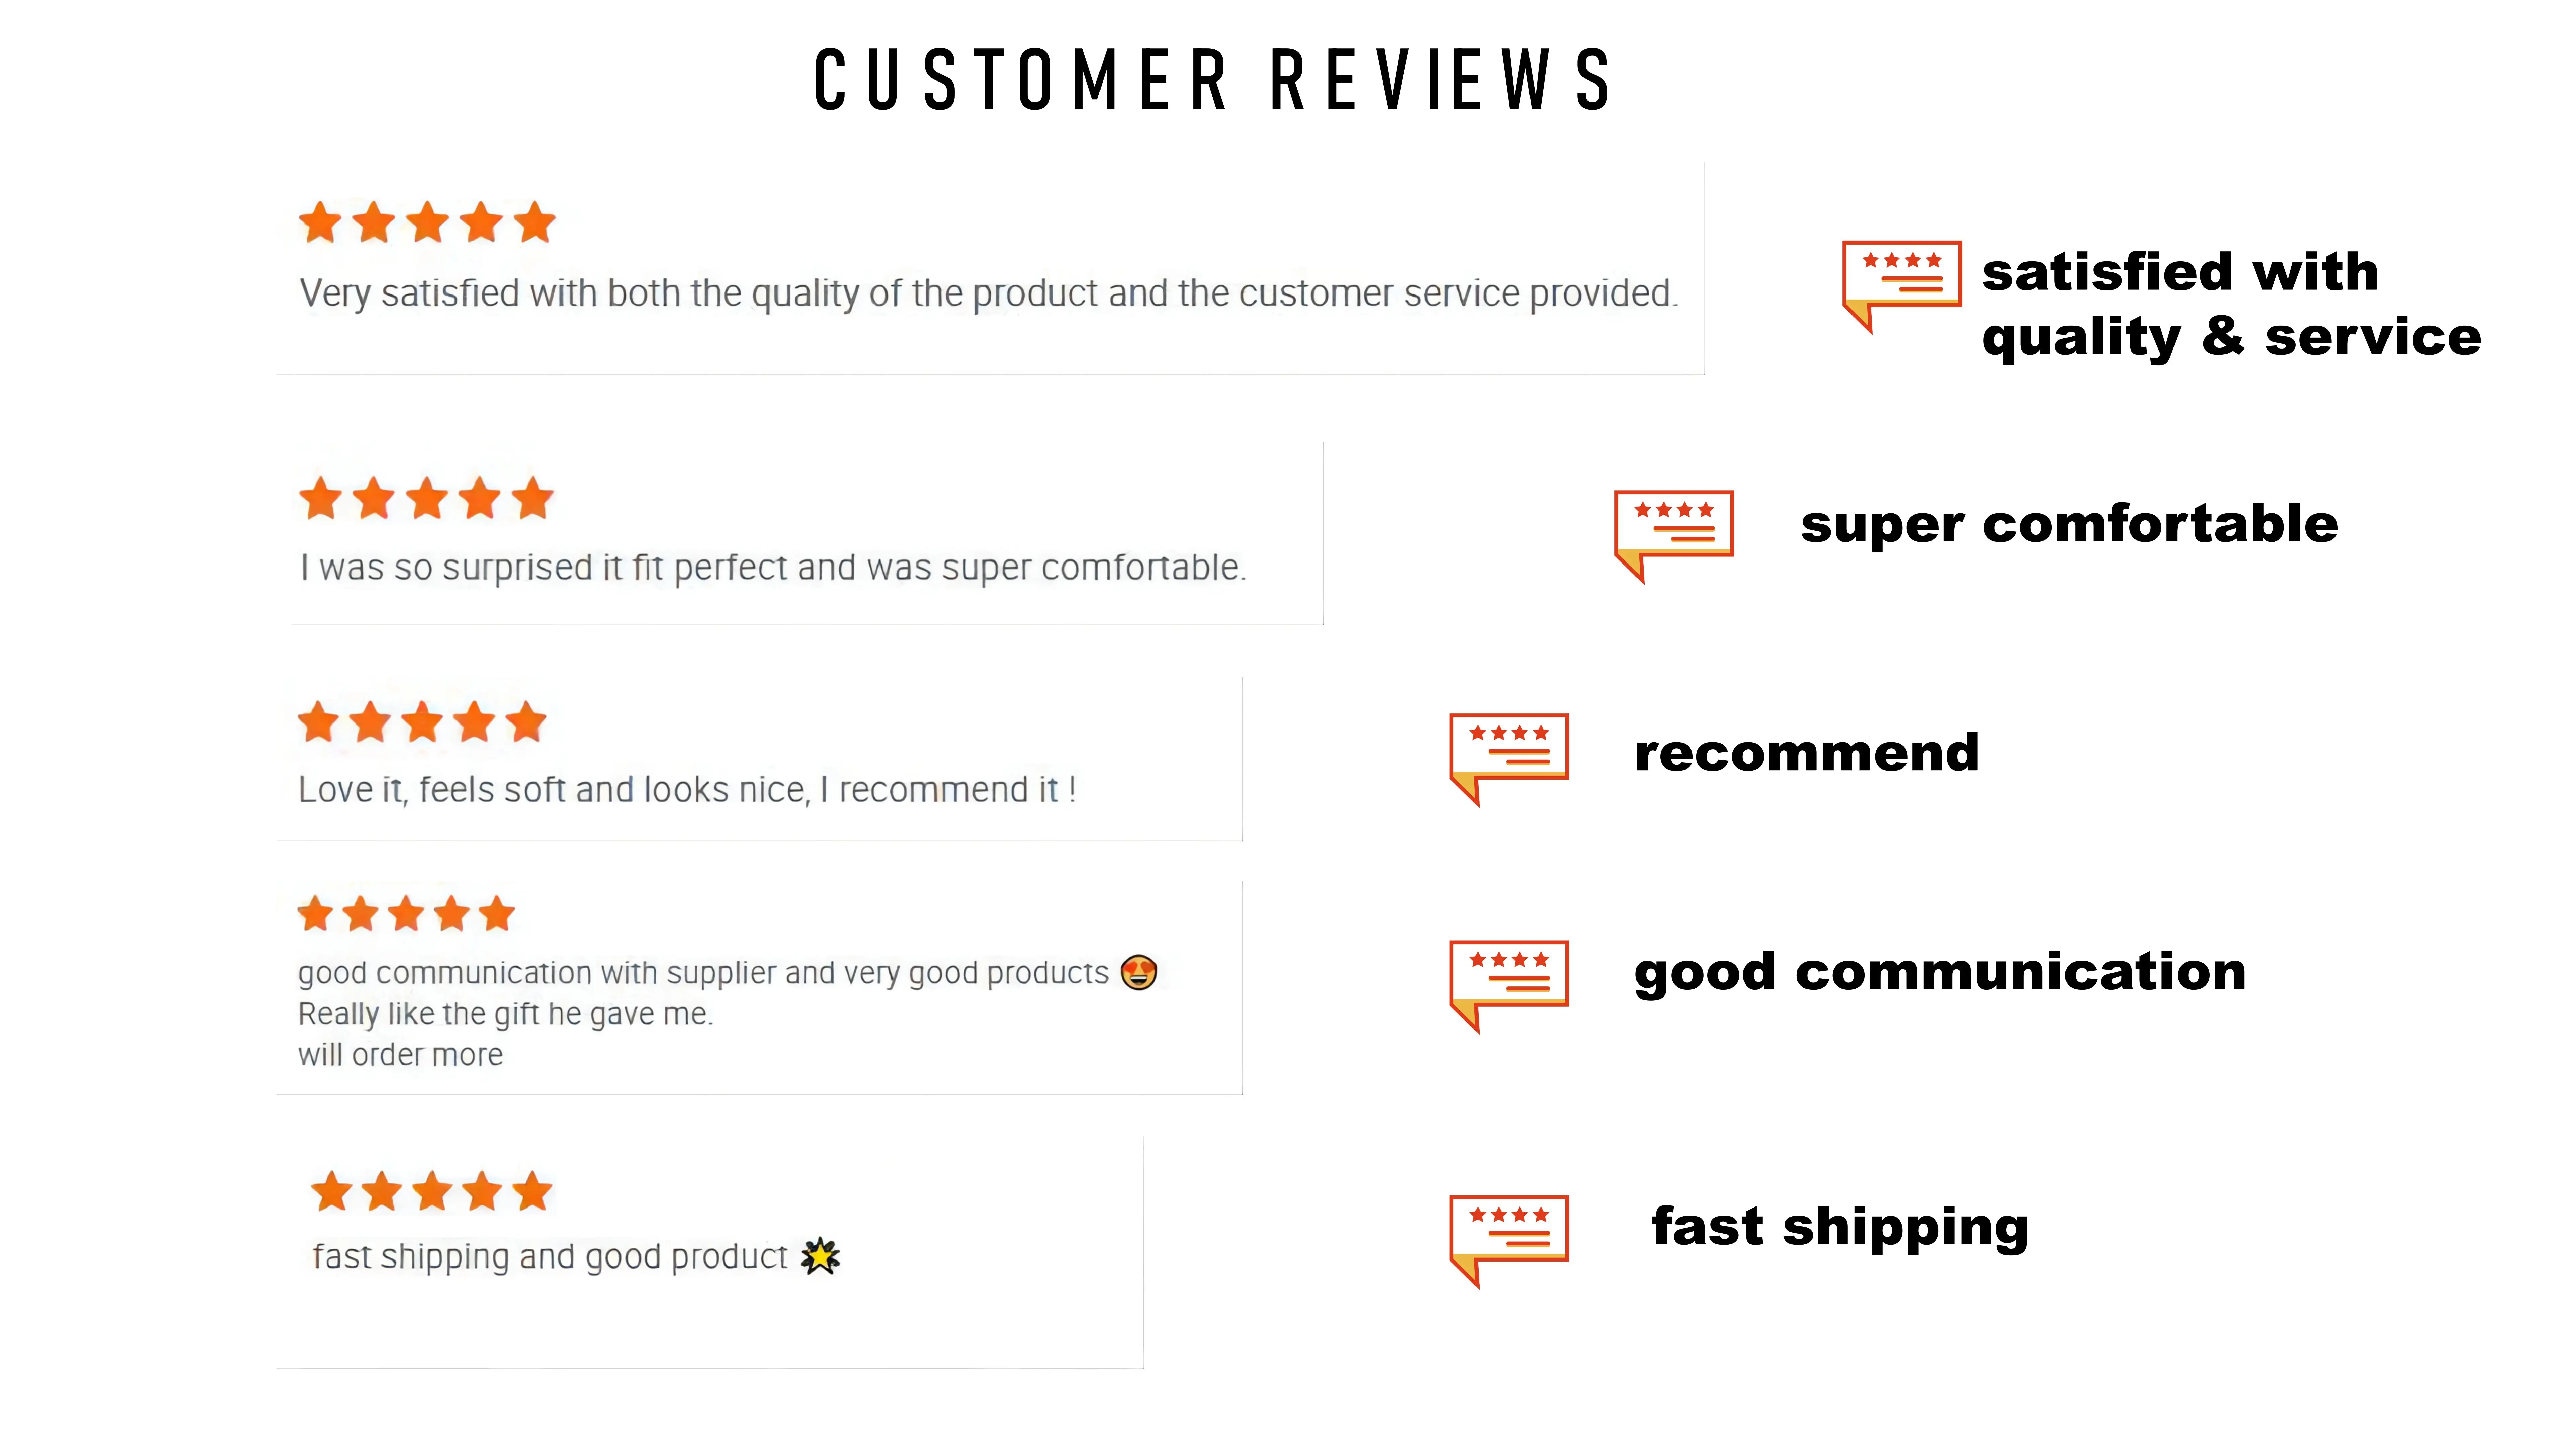The image size is (2576, 1449).
Task: Click the "fast shipping" bold label
Action: point(1839,1227)
